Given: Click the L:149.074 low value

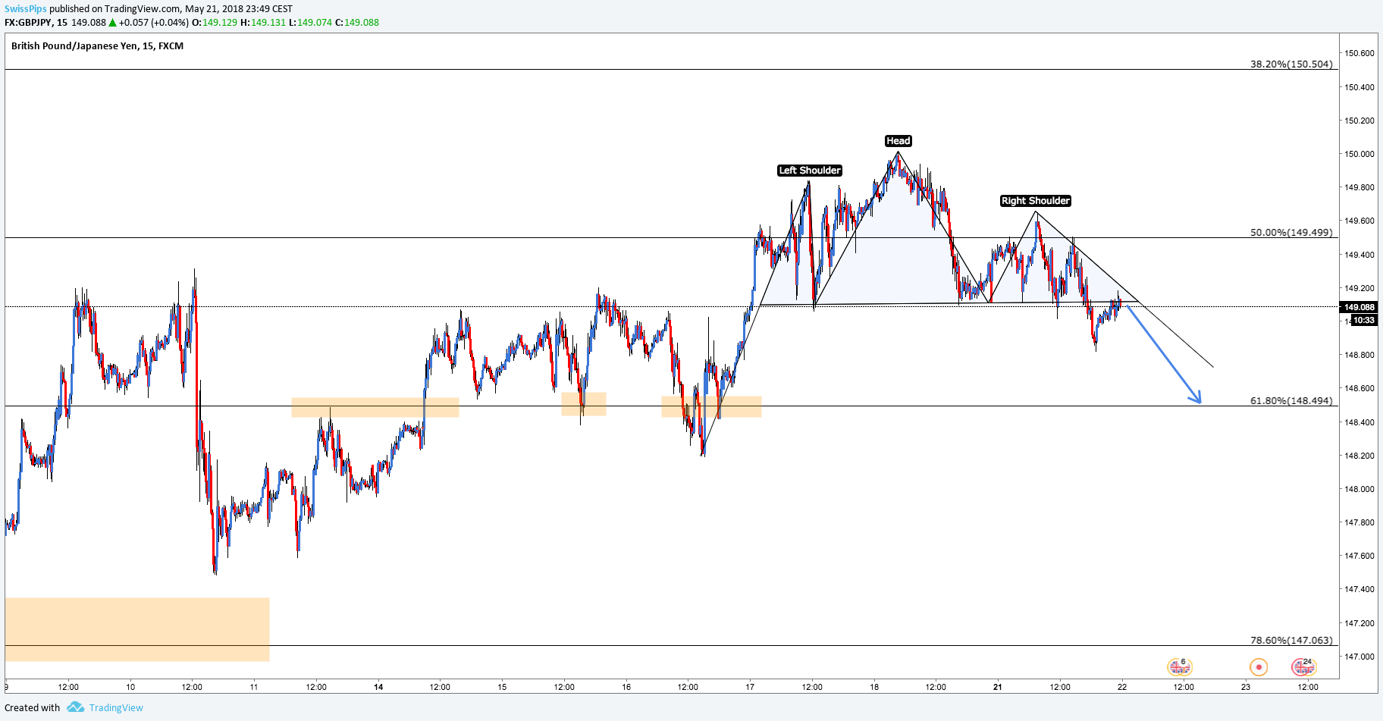Looking at the screenshot, I should tap(311, 23).
